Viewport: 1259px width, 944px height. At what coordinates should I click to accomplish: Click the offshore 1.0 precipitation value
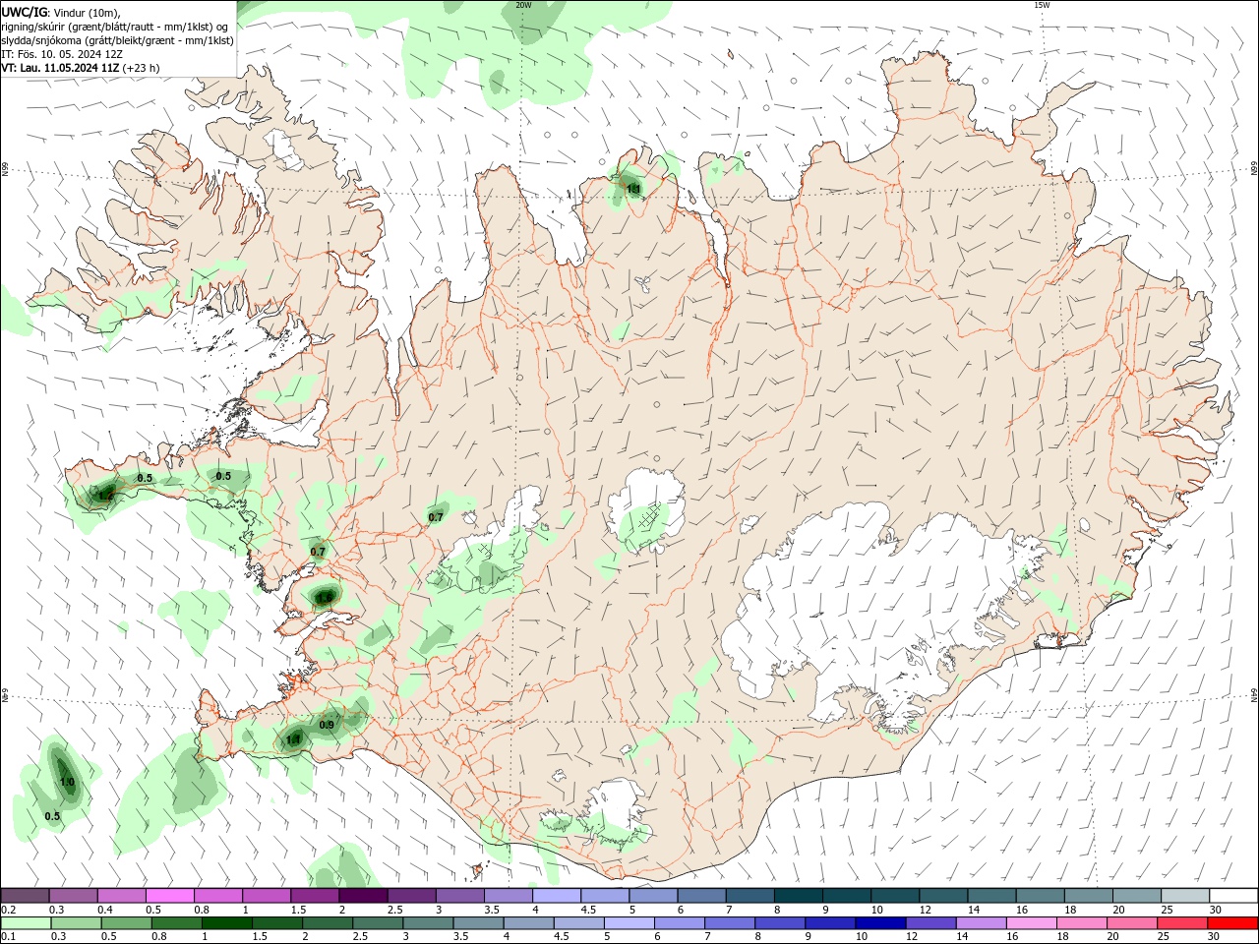67,782
